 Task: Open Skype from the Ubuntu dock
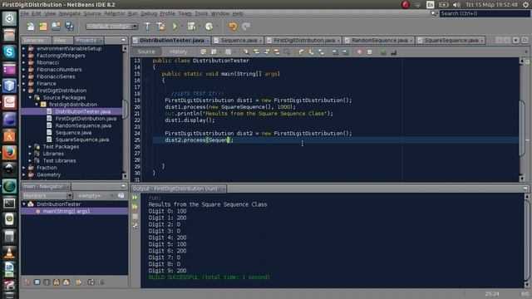click(9, 51)
